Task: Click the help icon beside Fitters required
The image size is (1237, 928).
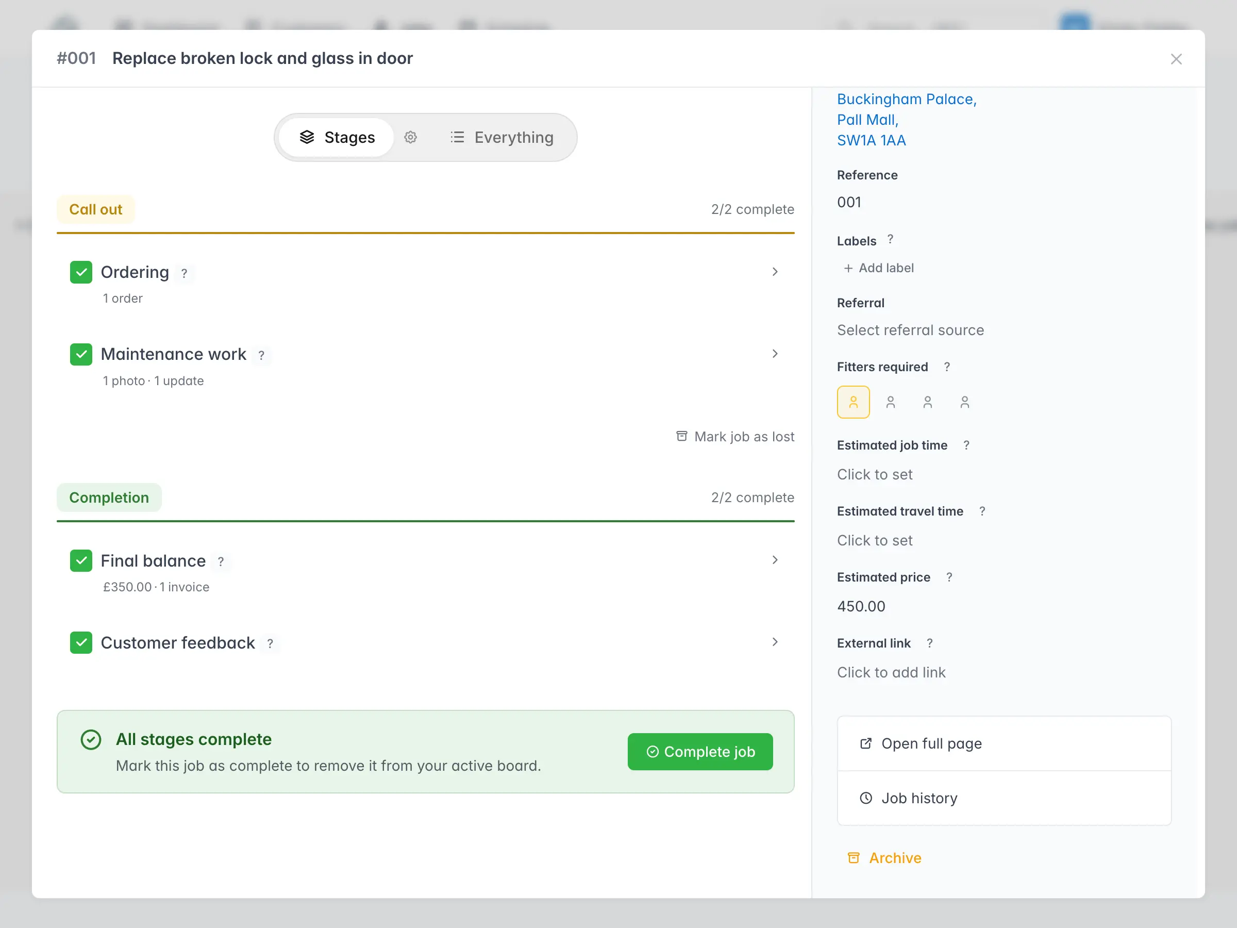Action: click(x=947, y=367)
